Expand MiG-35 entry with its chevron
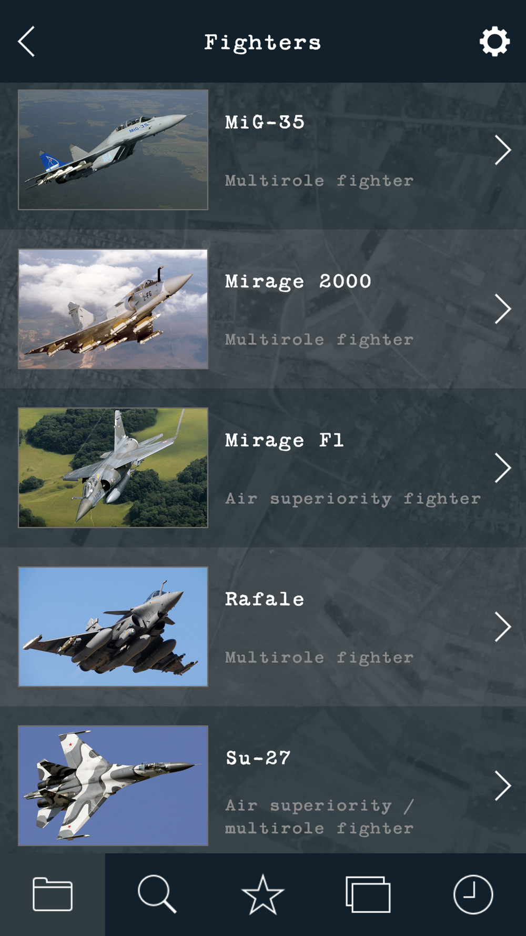 tap(502, 150)
